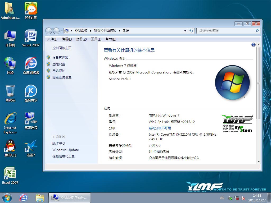This screenshot has width=271, height=203.
Task: Open the 编辑(E) menu
Action: coord(67,39)
